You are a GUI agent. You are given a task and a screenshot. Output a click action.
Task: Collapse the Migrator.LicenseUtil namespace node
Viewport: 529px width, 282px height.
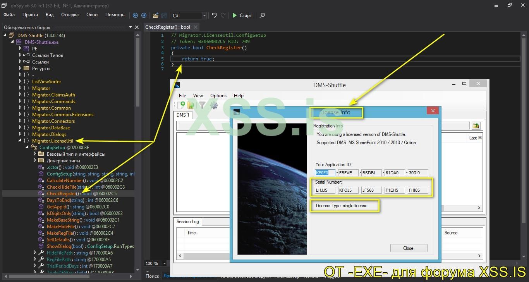click(20, 141)
